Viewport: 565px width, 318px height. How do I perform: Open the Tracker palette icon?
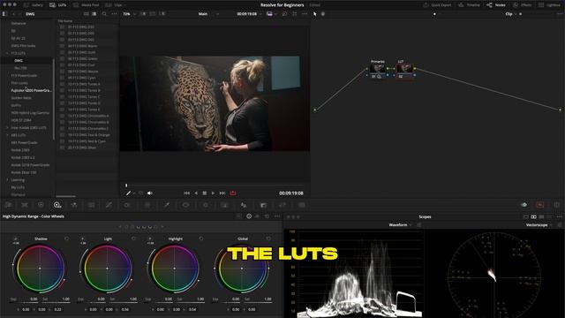(x=206, y=205)
